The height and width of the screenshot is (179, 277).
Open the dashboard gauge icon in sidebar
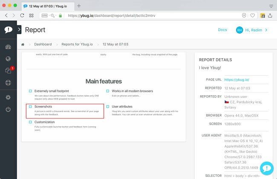pos(8,47)
